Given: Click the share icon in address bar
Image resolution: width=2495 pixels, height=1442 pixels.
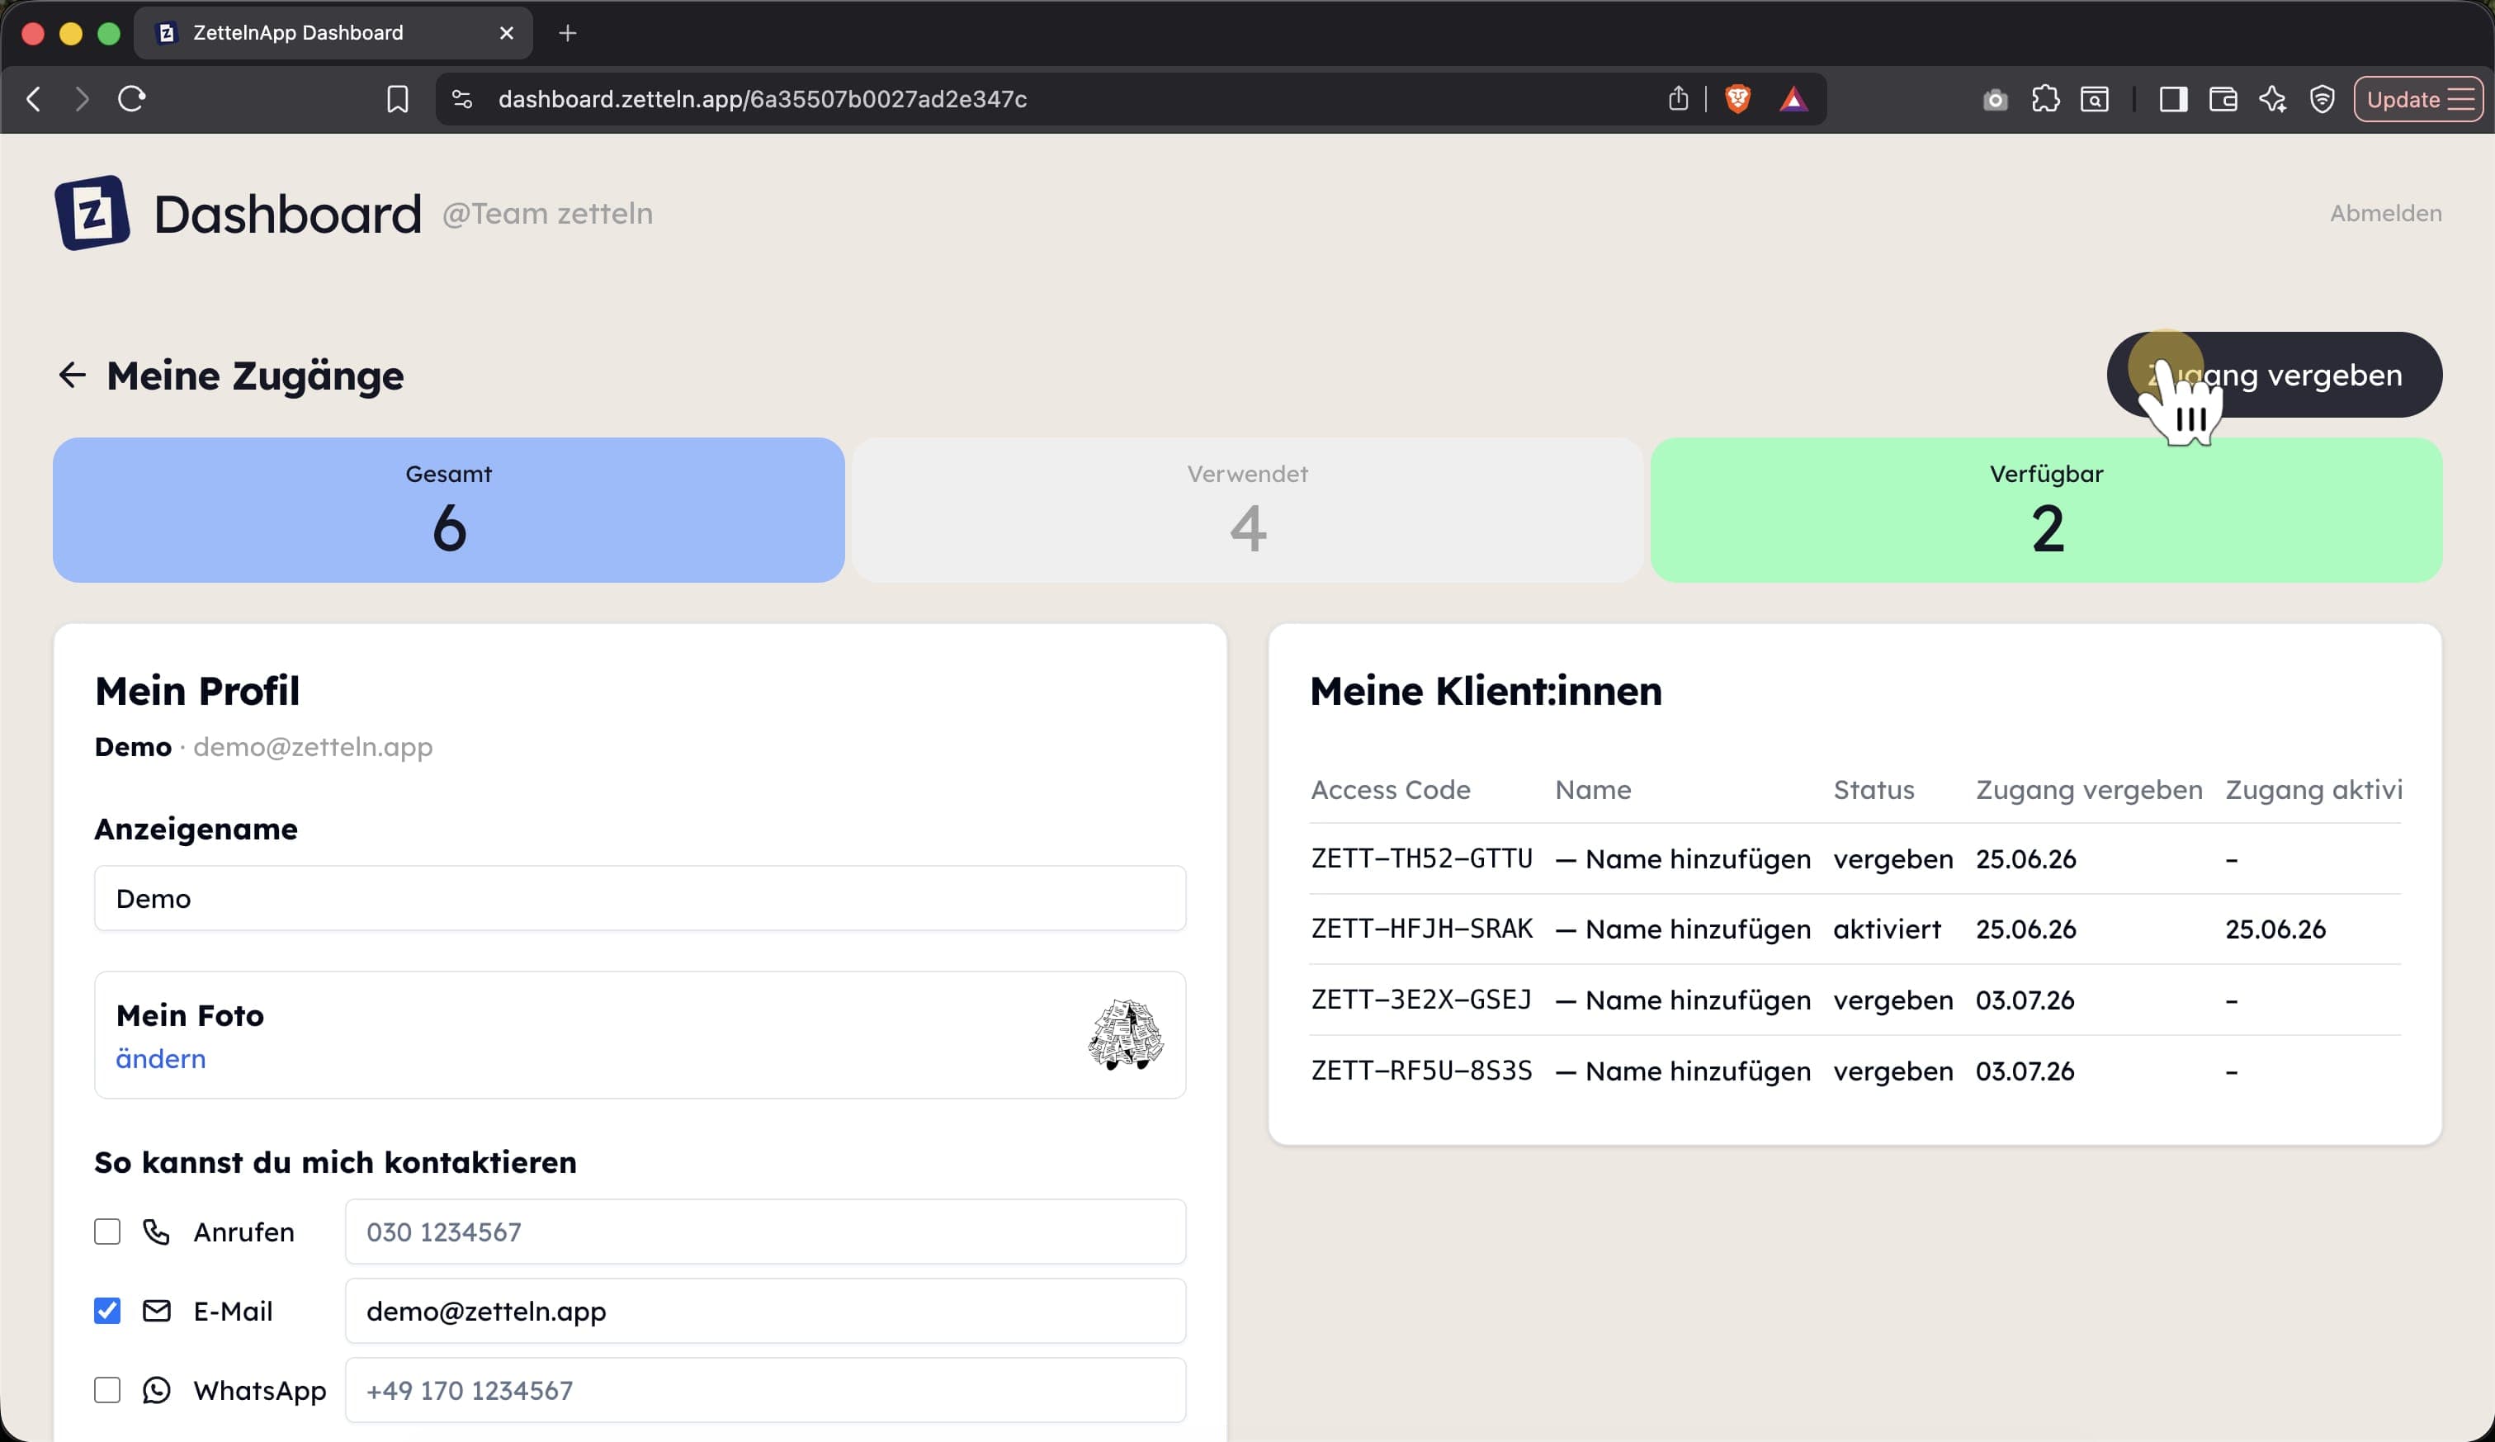Looking at the screenshot, I should point(1678,98).
